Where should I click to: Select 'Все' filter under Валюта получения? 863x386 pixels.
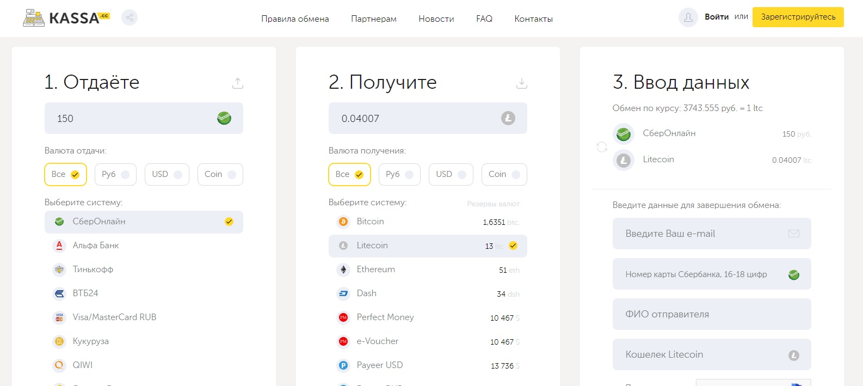point(349,174)
